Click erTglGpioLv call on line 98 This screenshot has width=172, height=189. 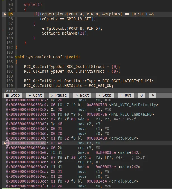[54, 29]
